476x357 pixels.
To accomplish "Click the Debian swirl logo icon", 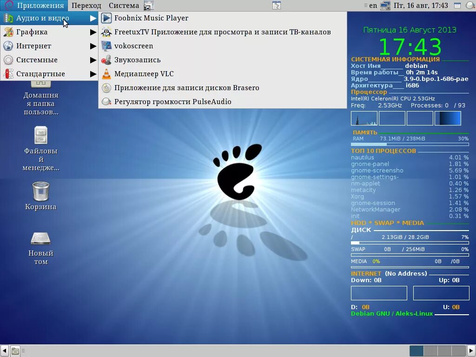I will click(x=9, y=6).
